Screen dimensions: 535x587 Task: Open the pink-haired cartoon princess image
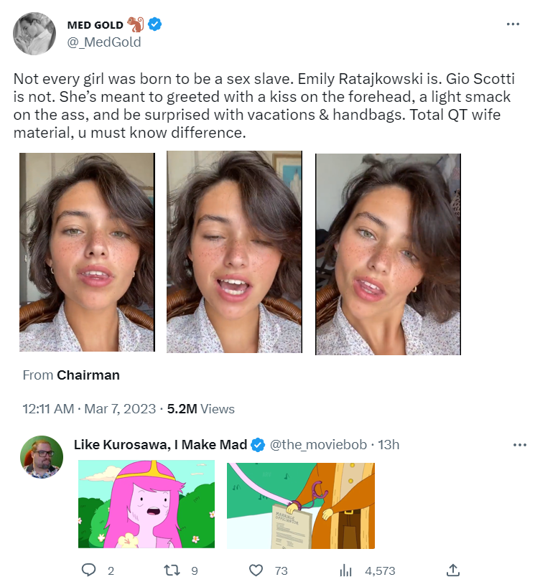(x=146, y=504)
